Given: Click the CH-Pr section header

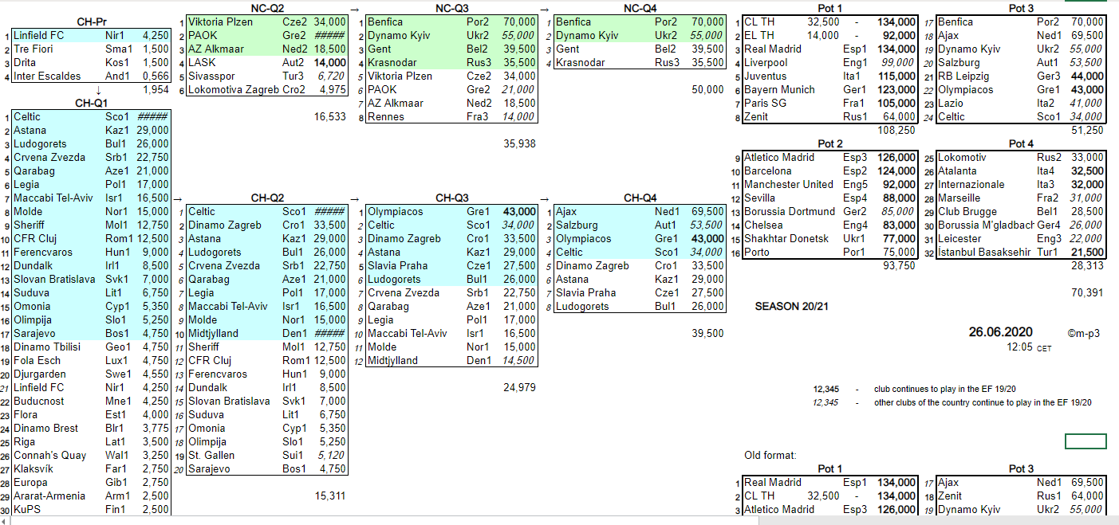Looking at the screenshot, I should coord(92,22).
